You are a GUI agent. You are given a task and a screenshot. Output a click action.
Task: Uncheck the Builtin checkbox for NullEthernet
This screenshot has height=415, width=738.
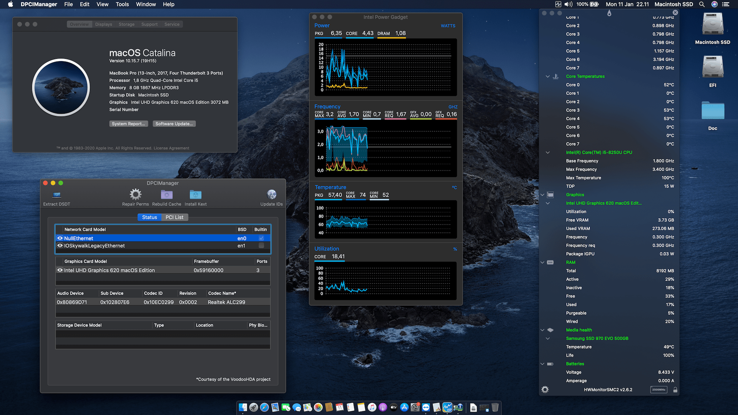pos(261,238)
